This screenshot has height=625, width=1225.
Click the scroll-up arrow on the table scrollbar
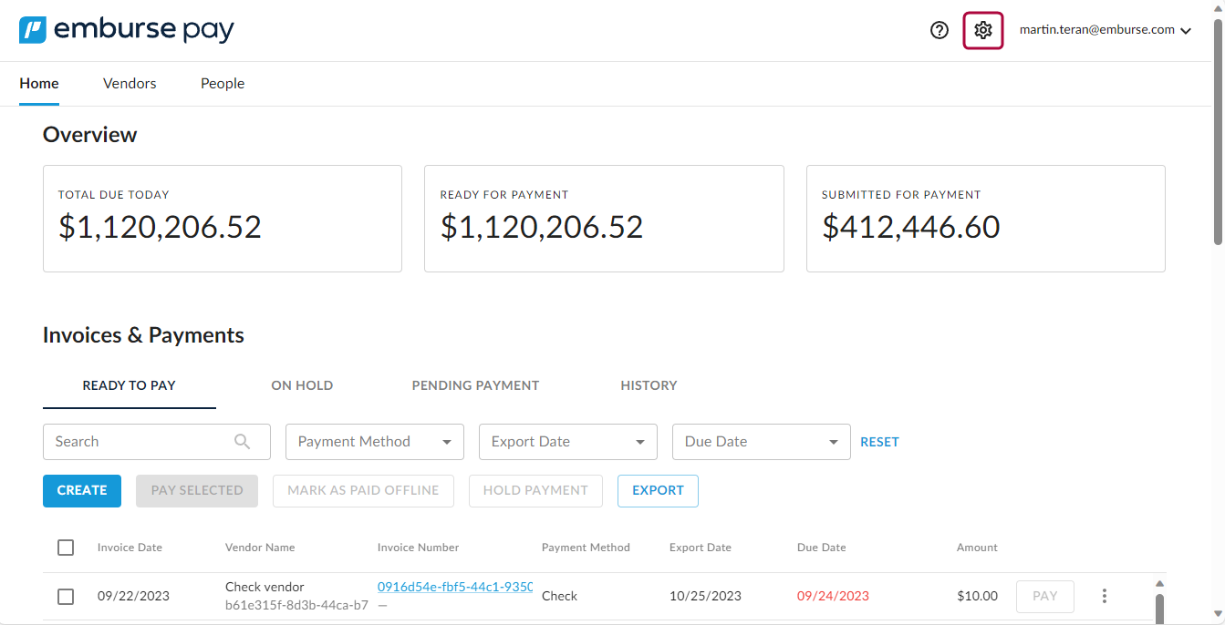[1159, 583]
